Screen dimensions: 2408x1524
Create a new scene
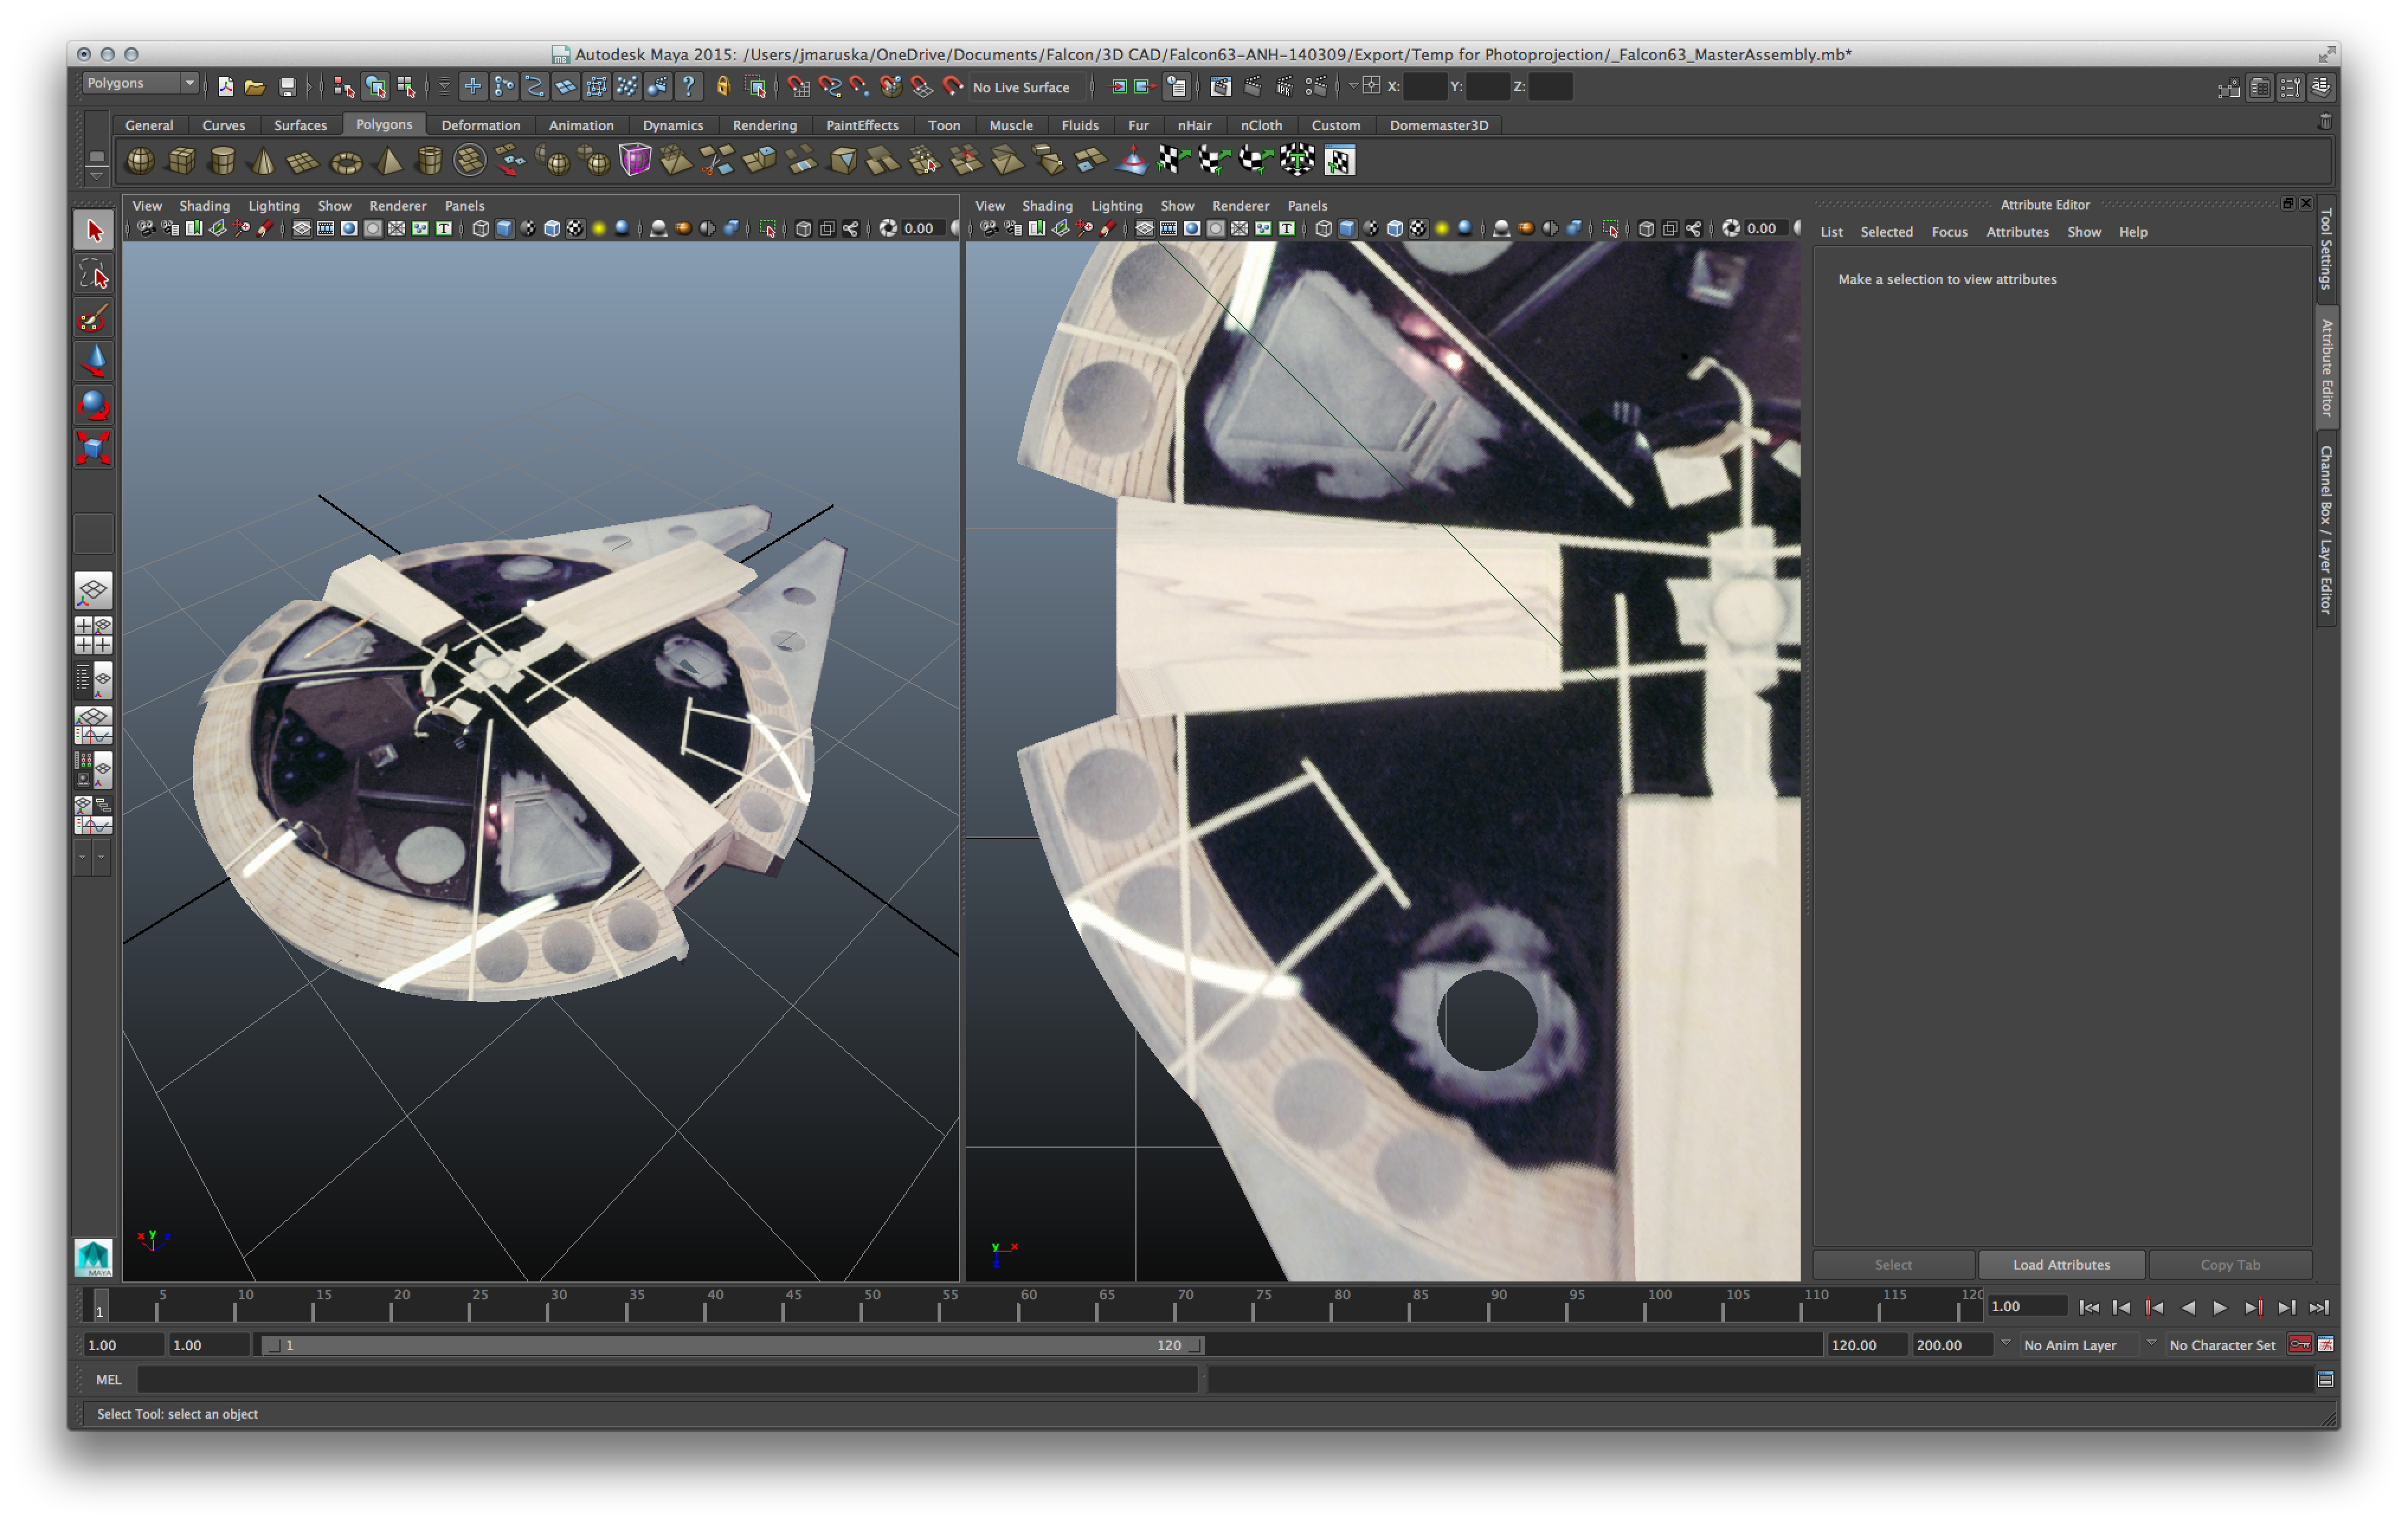226,87
